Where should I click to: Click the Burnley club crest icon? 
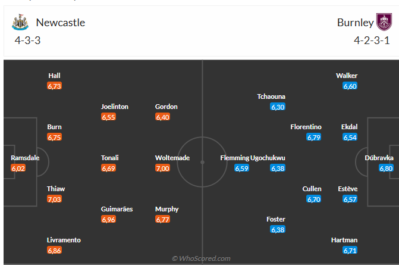tap(385, 22)
